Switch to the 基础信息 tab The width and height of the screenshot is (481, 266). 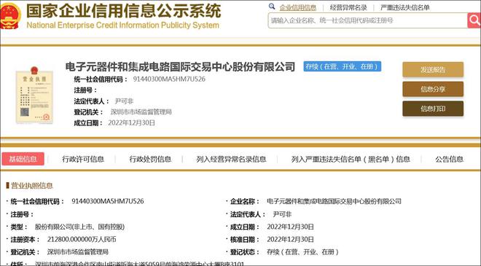tap(23, 159)
